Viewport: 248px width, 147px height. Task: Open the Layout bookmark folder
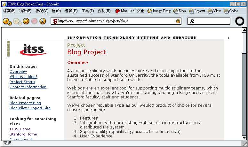pos(197,11)
